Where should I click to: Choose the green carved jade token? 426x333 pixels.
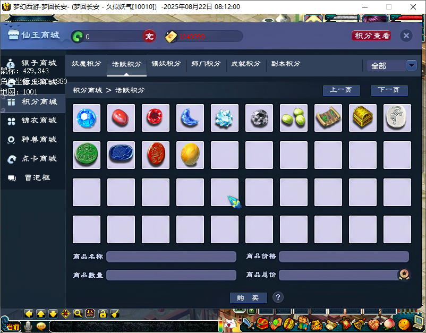(87, 155)
